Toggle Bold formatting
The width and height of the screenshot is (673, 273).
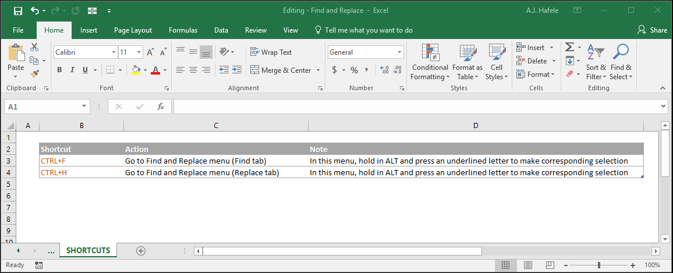coord(59,70)
